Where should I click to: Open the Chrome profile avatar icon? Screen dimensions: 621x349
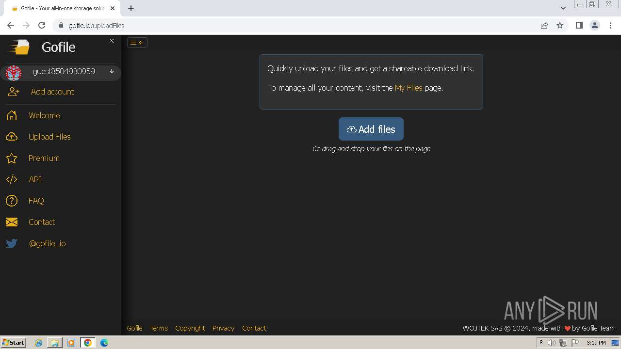coord(595,25)
